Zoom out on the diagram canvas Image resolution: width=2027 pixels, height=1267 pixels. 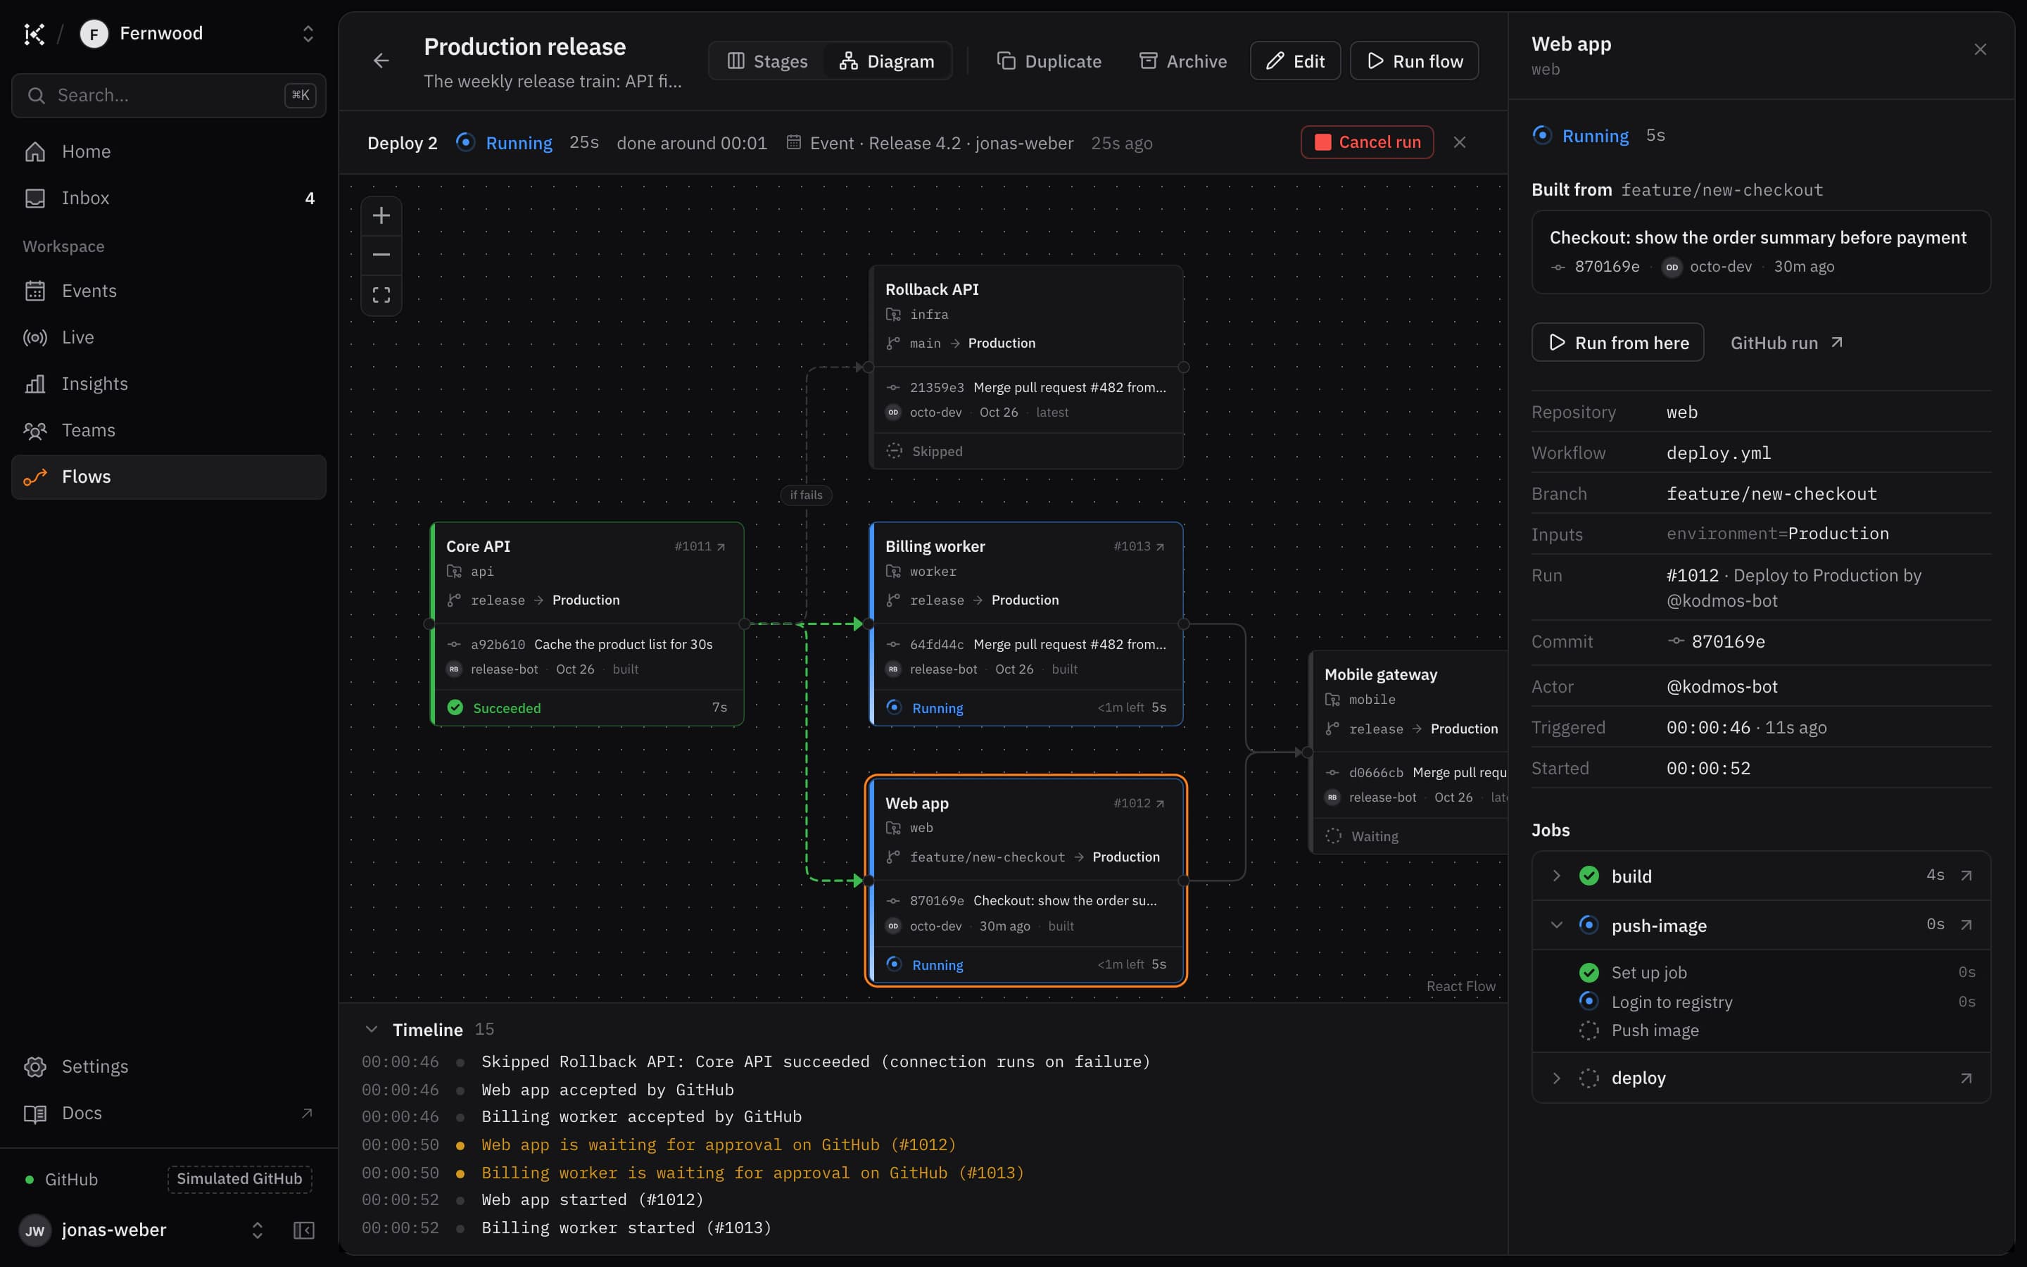381,255
